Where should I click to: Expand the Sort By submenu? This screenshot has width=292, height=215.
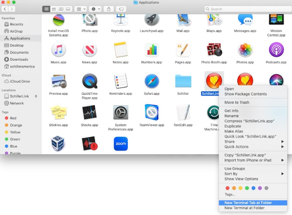tap(253, 174)
